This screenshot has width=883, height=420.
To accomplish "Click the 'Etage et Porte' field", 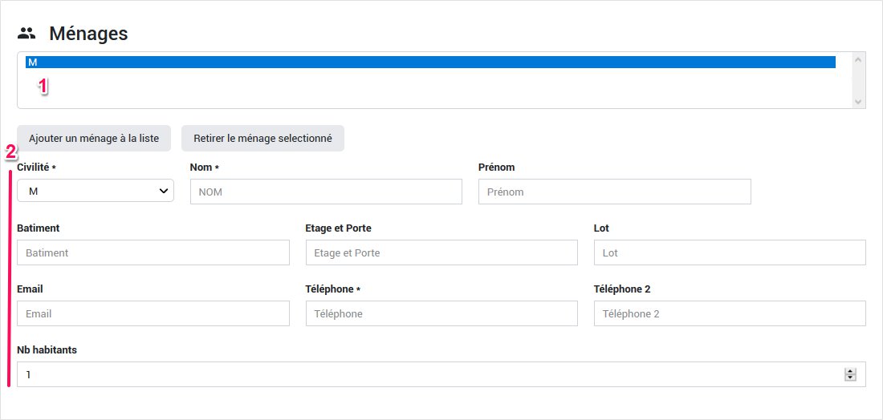I will click(441, 252).
